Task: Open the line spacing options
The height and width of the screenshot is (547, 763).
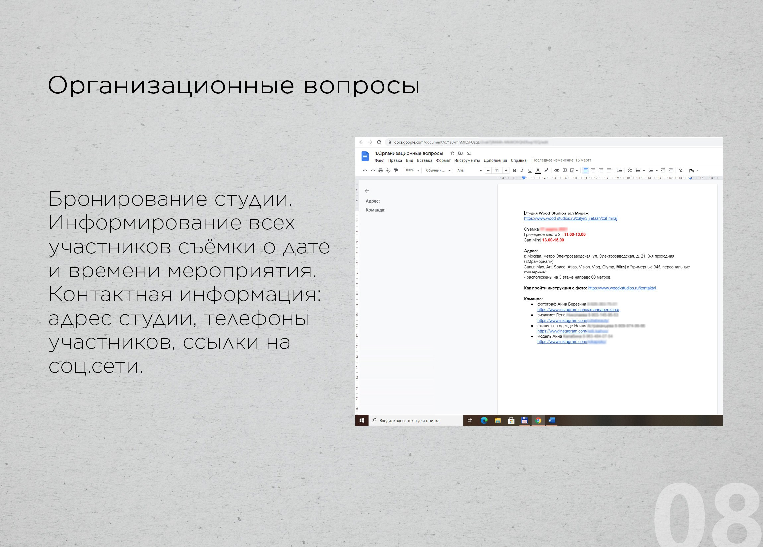Action: click(x=619, y=170)
